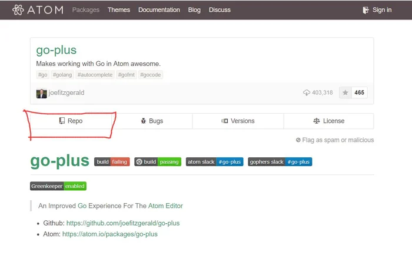Click the build passing badge
The height and width of the screenshot is (255, 412).
click(x=158, y=162)
